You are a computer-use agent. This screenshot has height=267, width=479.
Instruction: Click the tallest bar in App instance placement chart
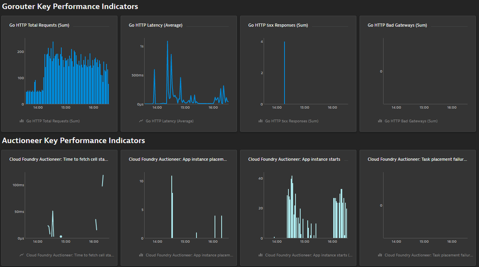click(x=172, y=207)
